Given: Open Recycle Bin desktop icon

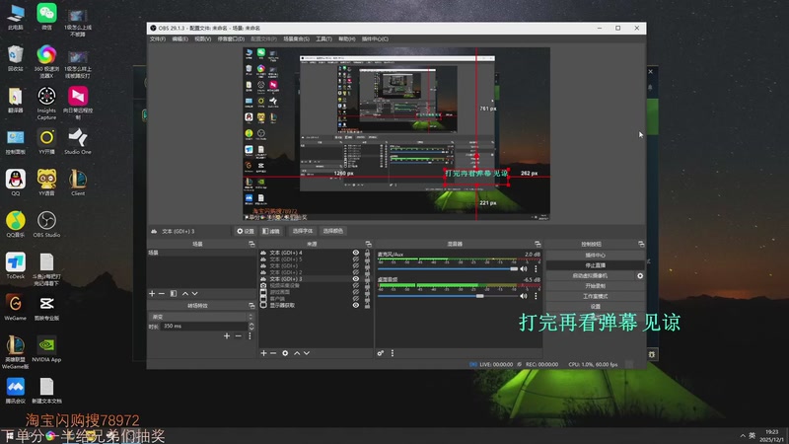Looking at the screenshot, I should tap(16, 58).
